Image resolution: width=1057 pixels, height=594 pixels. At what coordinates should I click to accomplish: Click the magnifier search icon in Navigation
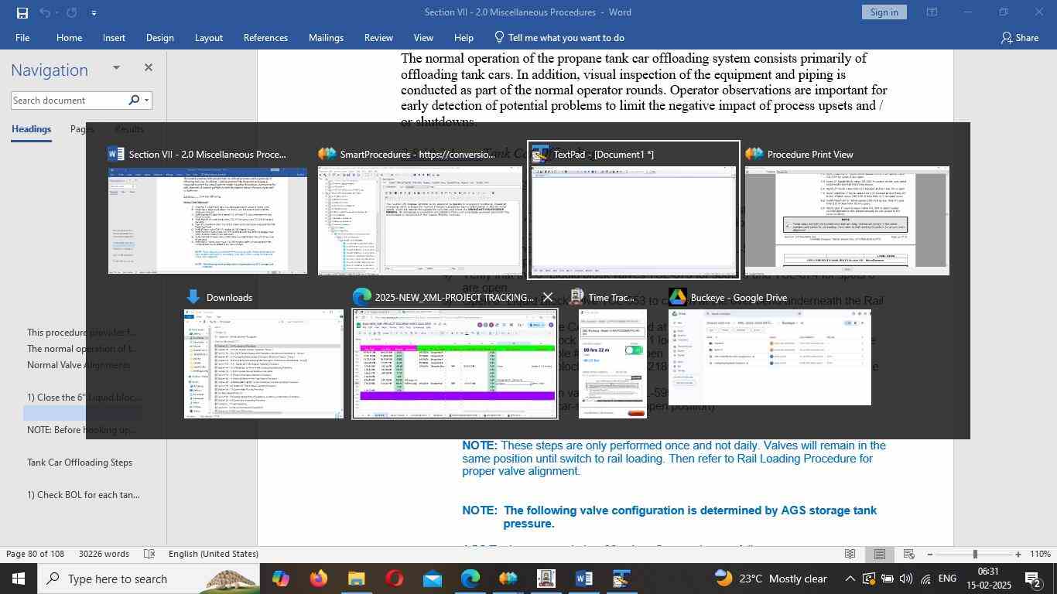(x=134, y=100)
